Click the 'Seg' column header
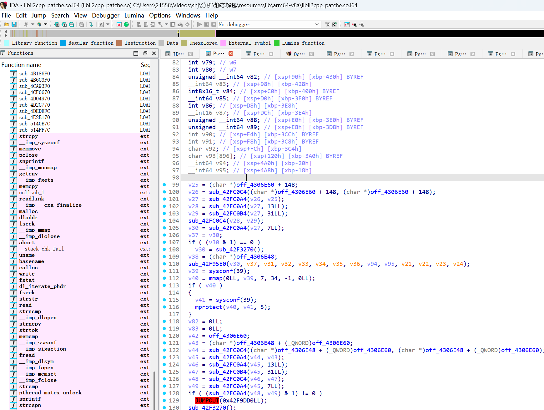544x410 pixels. [x=145, y=65]
